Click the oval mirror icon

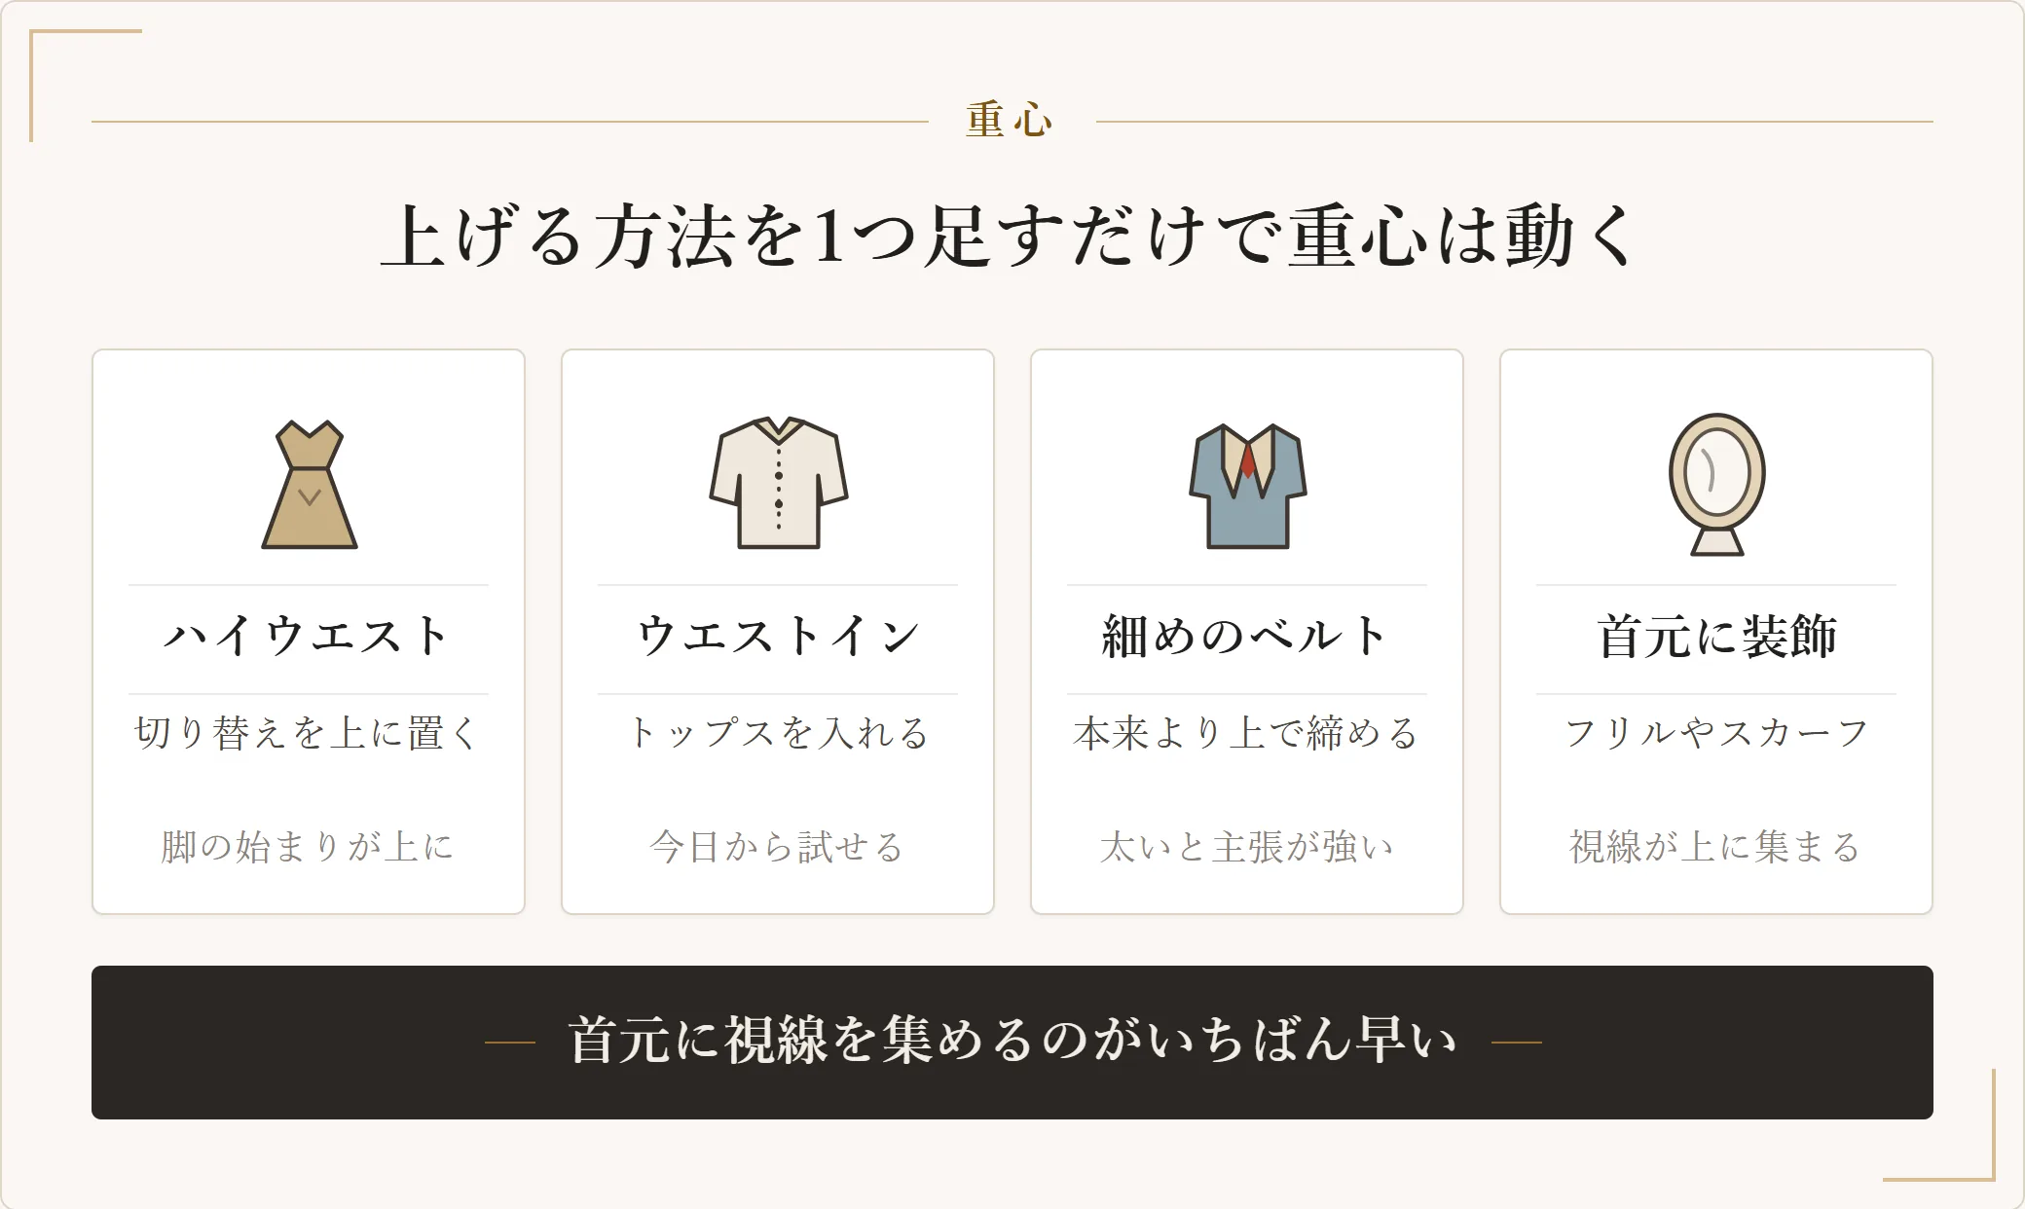coord(1716,485)
